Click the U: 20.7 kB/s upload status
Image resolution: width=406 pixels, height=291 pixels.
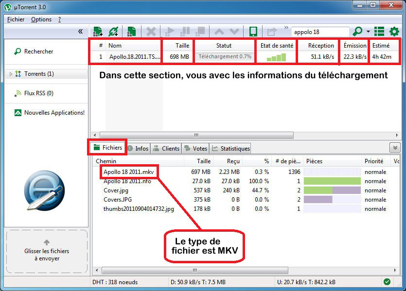coord(306,282)
